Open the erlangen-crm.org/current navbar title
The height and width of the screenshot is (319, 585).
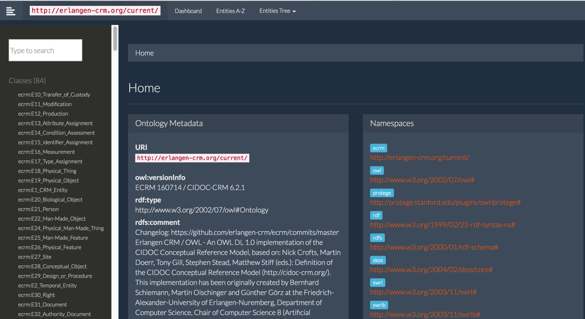(x=95, y=10)
